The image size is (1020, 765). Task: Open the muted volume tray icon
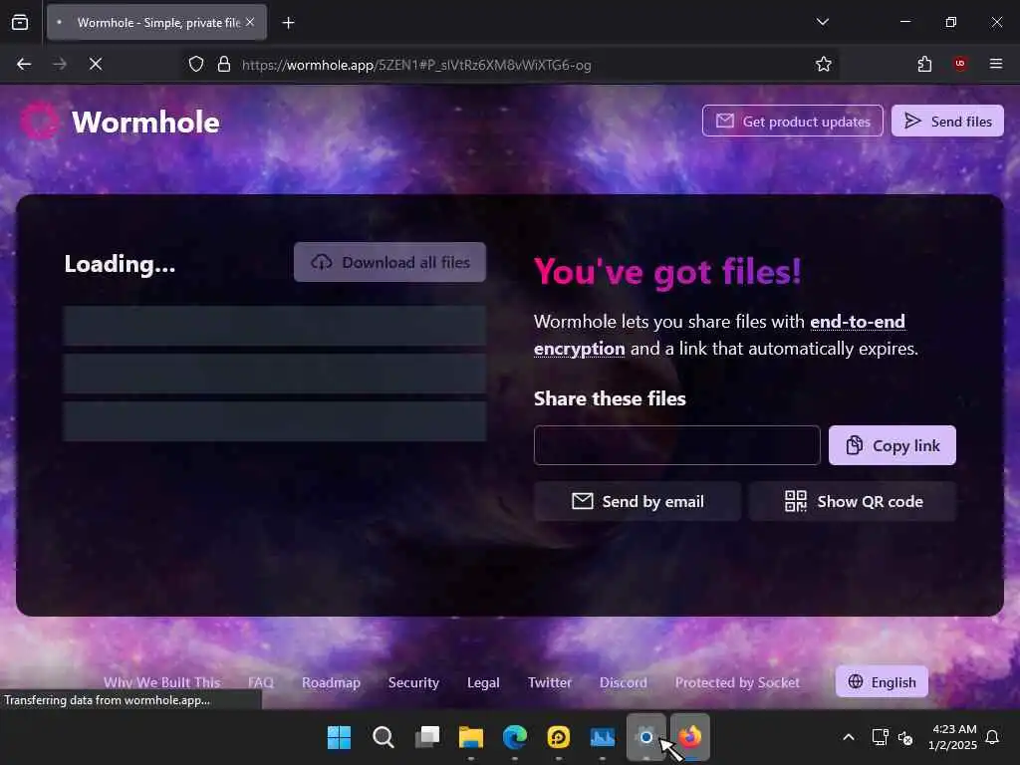905,738
